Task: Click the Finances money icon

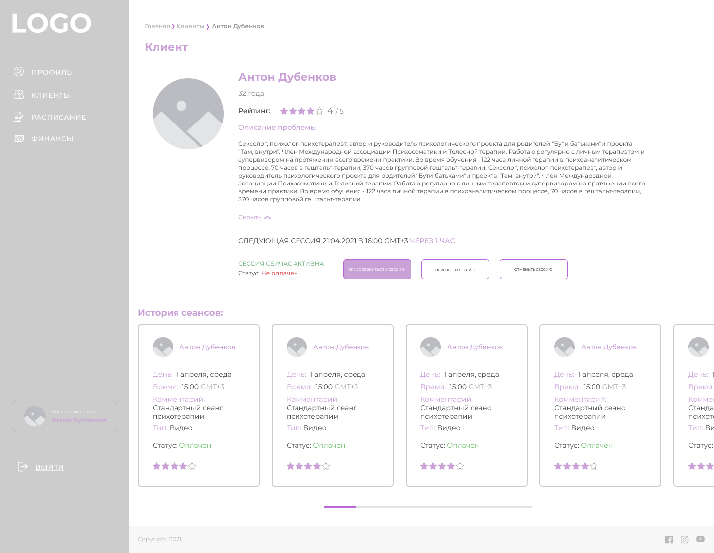Action: pos(19,139)
